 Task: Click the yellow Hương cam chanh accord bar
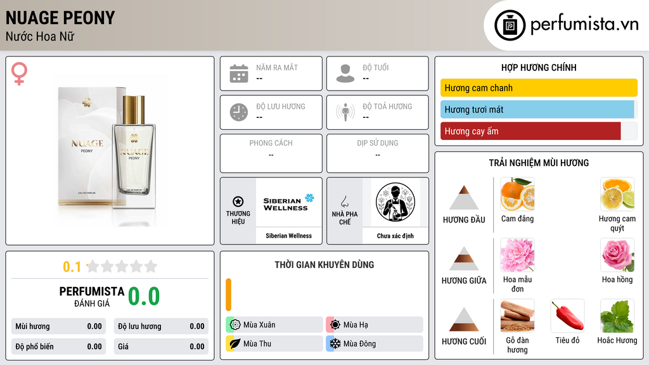pos(539,87)
